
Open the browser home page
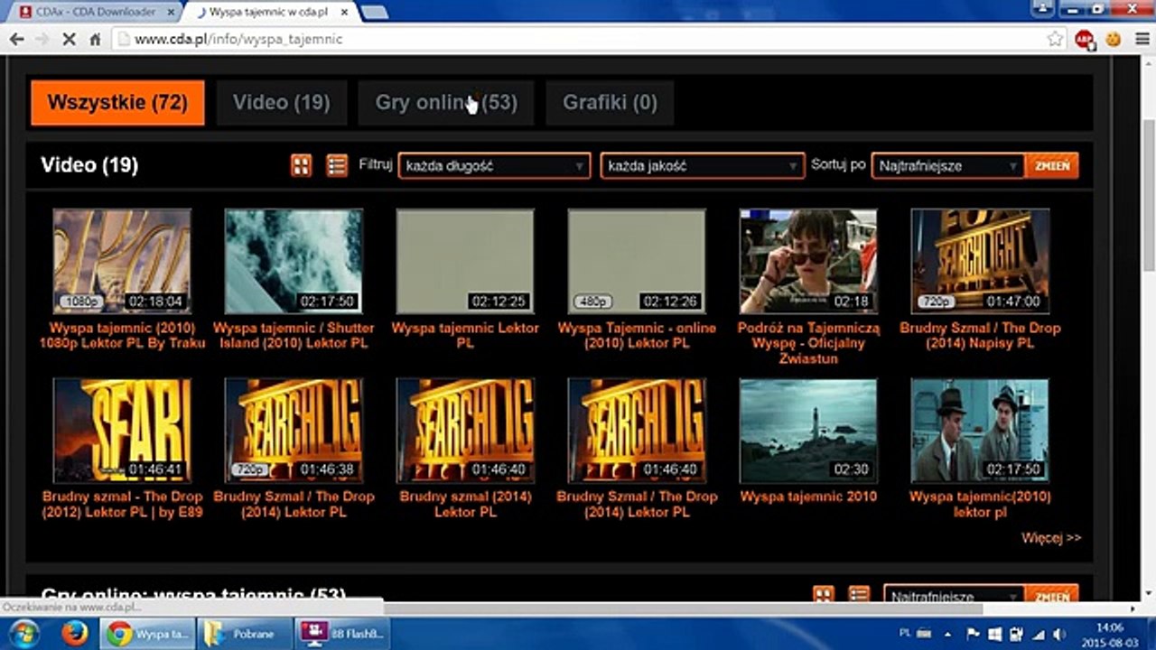(x=95, y=40)
